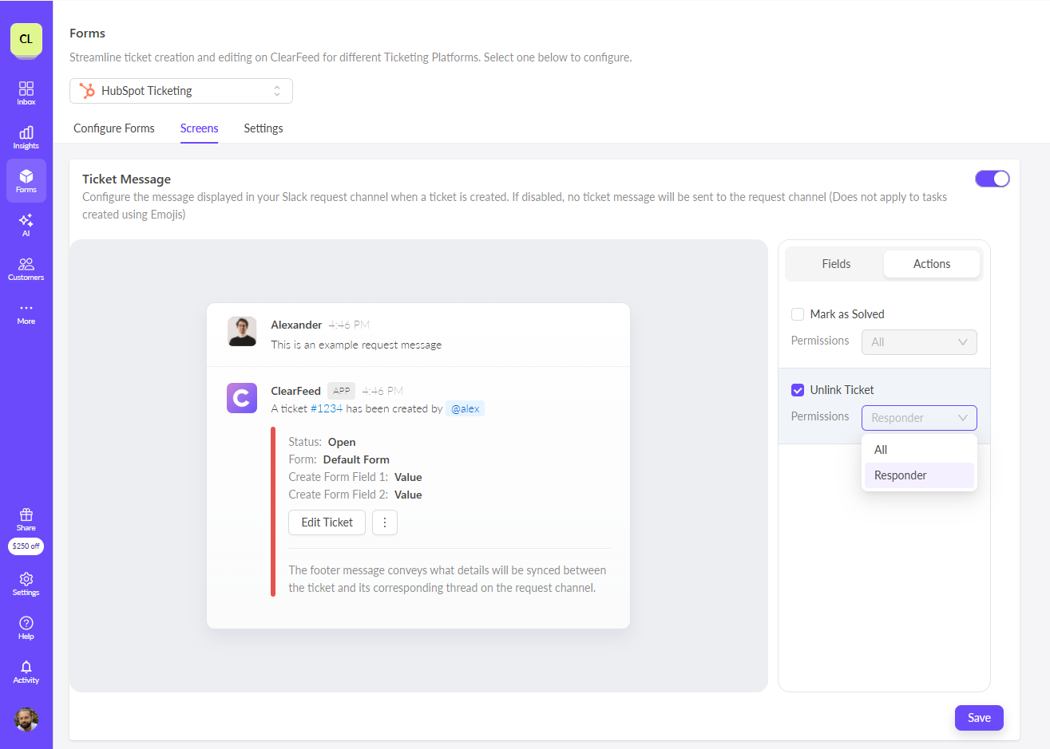Open Insights from the sidebar
Screen dimensions: 1050x749
26,136
